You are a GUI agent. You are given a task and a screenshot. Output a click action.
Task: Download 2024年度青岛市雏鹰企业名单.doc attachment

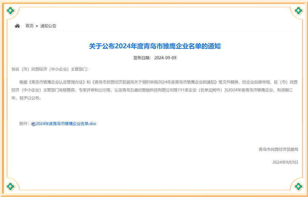(66, 124)
